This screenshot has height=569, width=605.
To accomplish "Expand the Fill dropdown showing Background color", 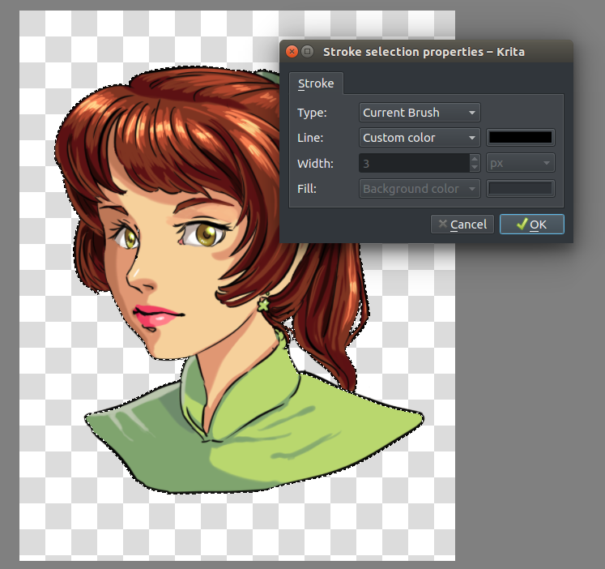I will click(x=420, y=189).
